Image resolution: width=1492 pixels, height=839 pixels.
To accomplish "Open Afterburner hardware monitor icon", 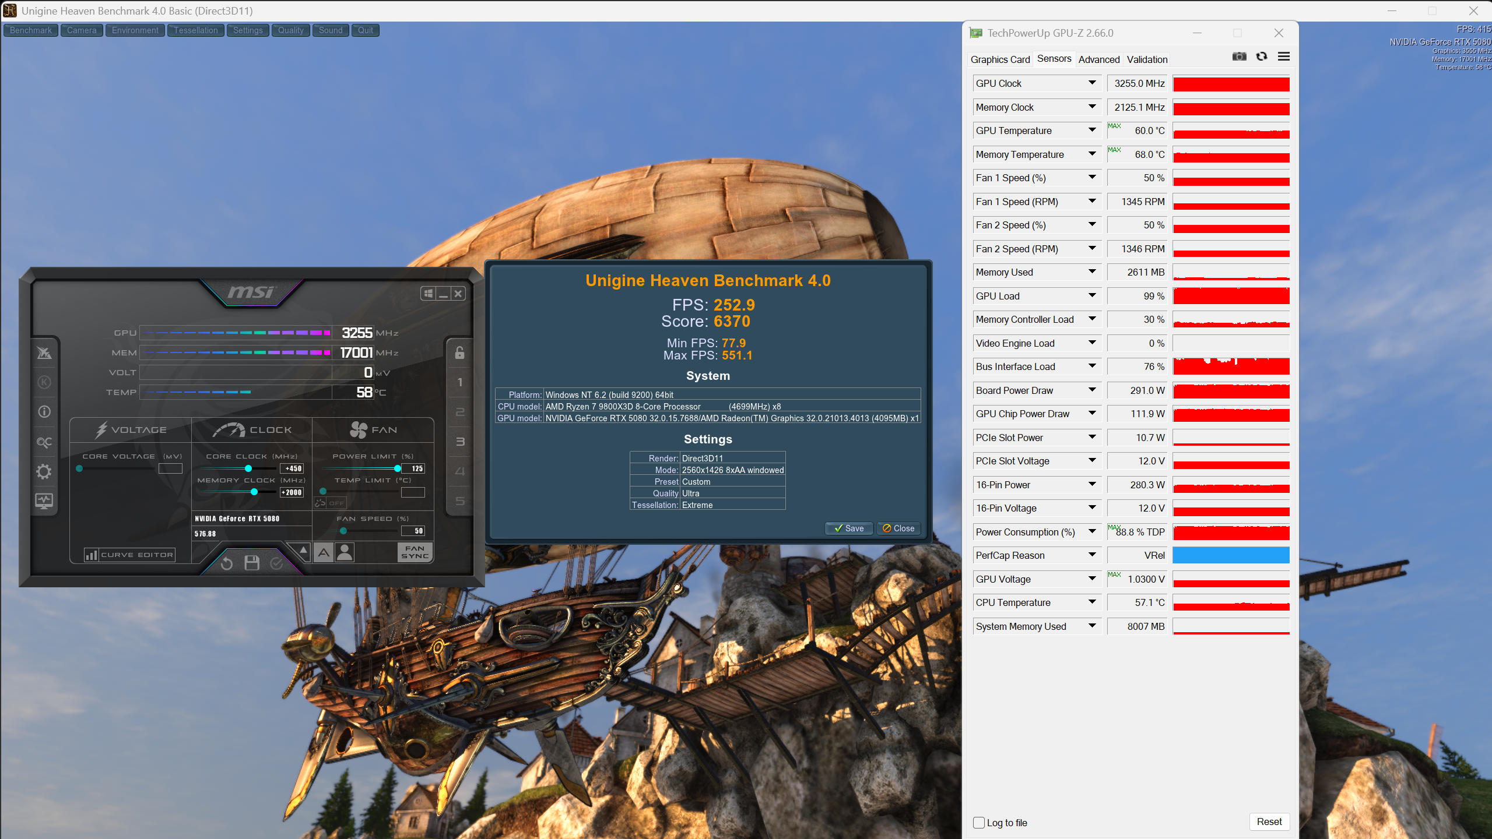I will click(44, 500).
